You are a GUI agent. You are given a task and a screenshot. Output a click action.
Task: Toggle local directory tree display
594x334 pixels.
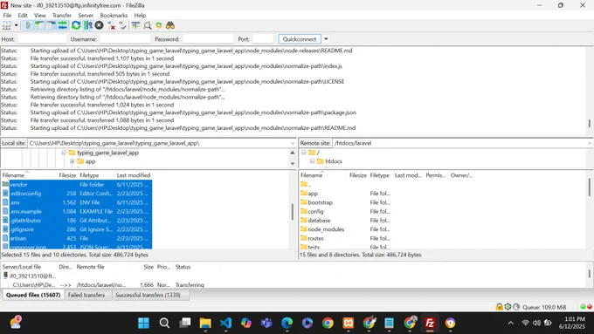point(39,25)
